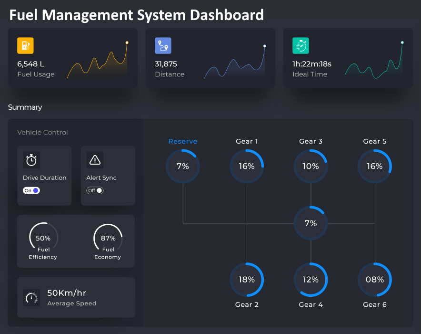Click the Average Speed speedometer icon
421x334 pixels.
[31, 298]
